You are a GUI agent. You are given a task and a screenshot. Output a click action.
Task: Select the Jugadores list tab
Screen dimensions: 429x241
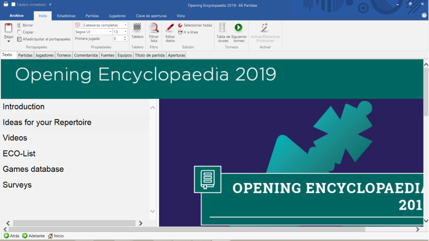pos(44,55)
